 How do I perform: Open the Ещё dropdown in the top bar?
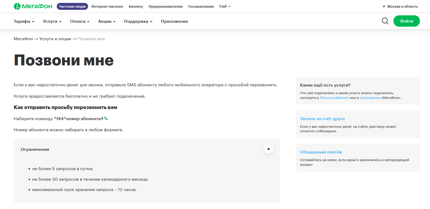[225, 6]
